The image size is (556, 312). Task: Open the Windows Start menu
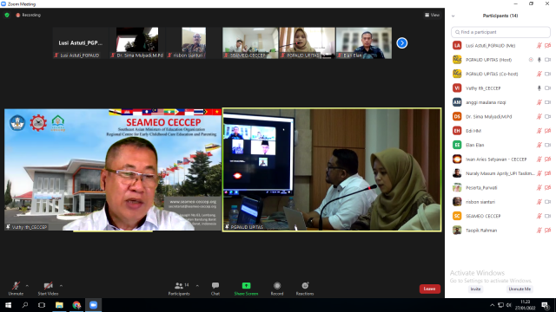(8, 305)
